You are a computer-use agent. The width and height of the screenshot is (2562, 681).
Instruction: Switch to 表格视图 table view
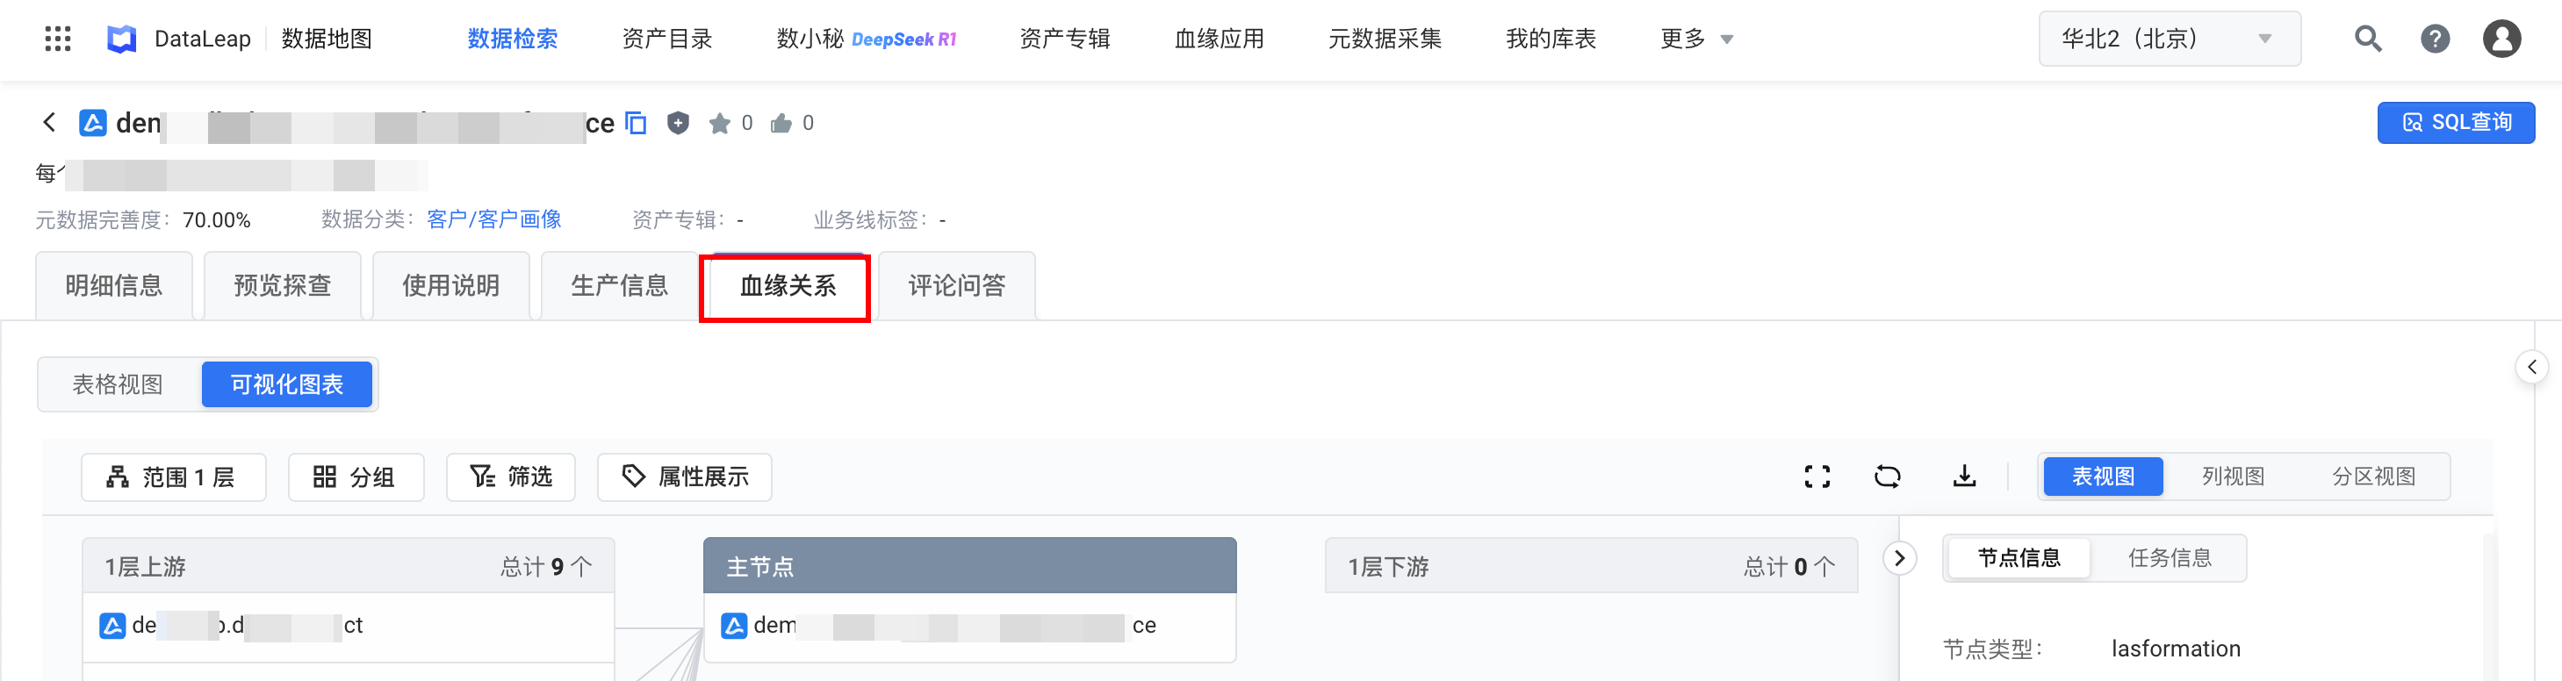(x=118, y=384)
